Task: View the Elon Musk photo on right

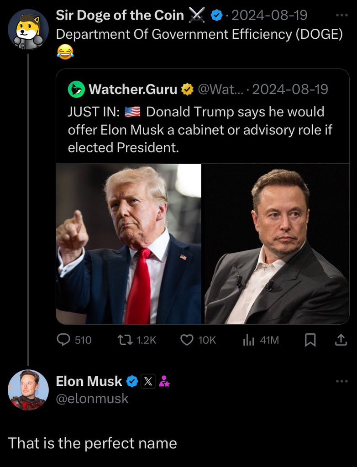Action: (276, 244)
